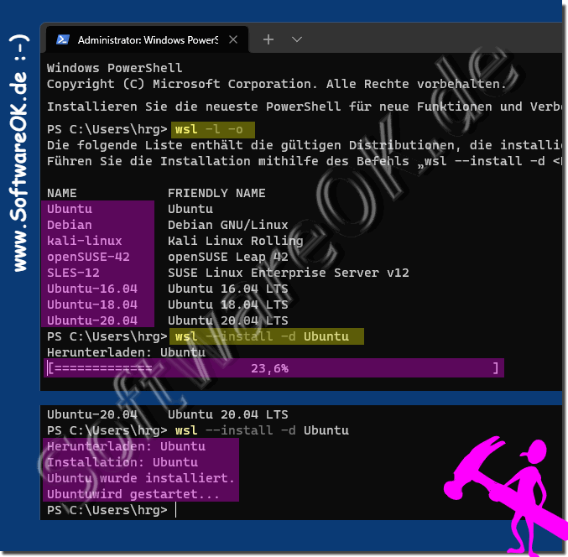This screenshot has height=557, width=568.
Task: Click the NAME column header
Action: (61, 193)
